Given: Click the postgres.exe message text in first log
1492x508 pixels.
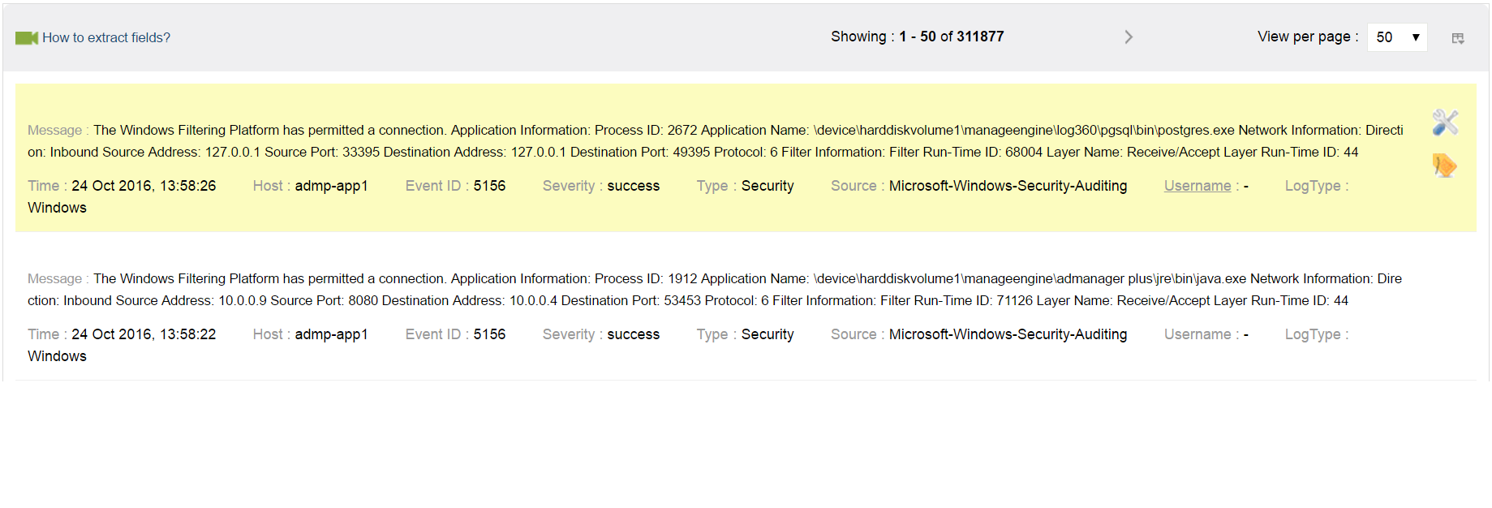Looking at the screenshot, I should (716, 141).
